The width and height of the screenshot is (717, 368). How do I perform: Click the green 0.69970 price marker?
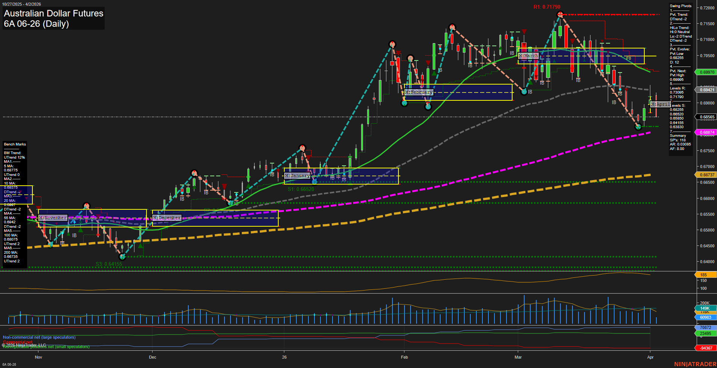[706, 72]
